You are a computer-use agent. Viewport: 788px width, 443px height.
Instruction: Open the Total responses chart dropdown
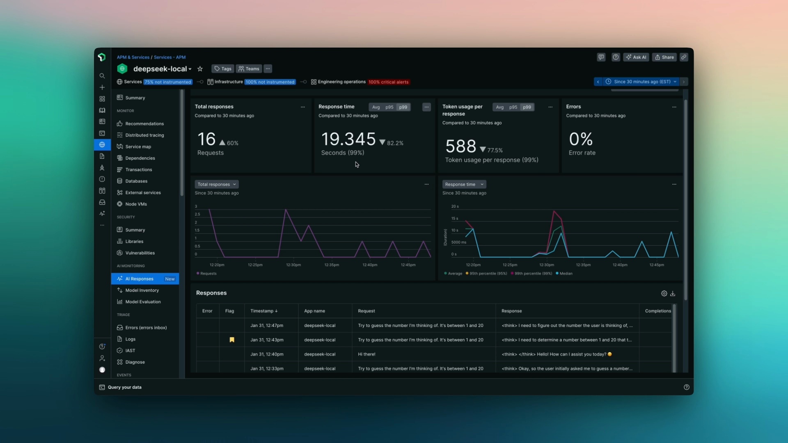point(216,185)
